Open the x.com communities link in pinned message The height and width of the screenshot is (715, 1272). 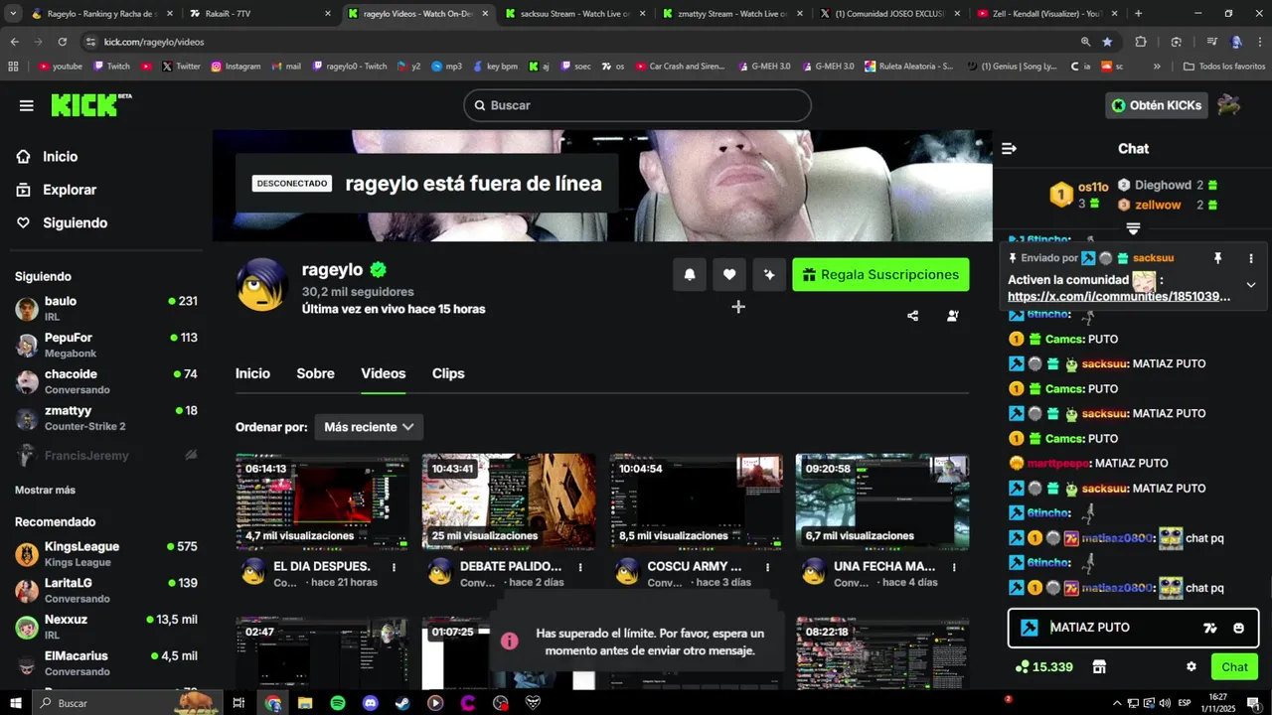1119,296
